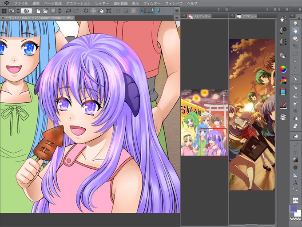The image size is (302, 227).
Task: Activate scale/rotate transform icon
Action: pos(109,11)
